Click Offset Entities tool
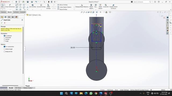172x96 pixels. coord(48,6)
